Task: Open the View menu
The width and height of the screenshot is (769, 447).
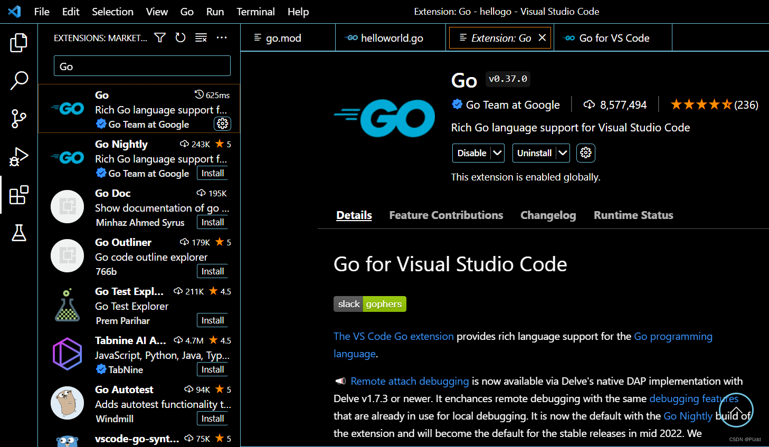Action: (x=157, y=12)
